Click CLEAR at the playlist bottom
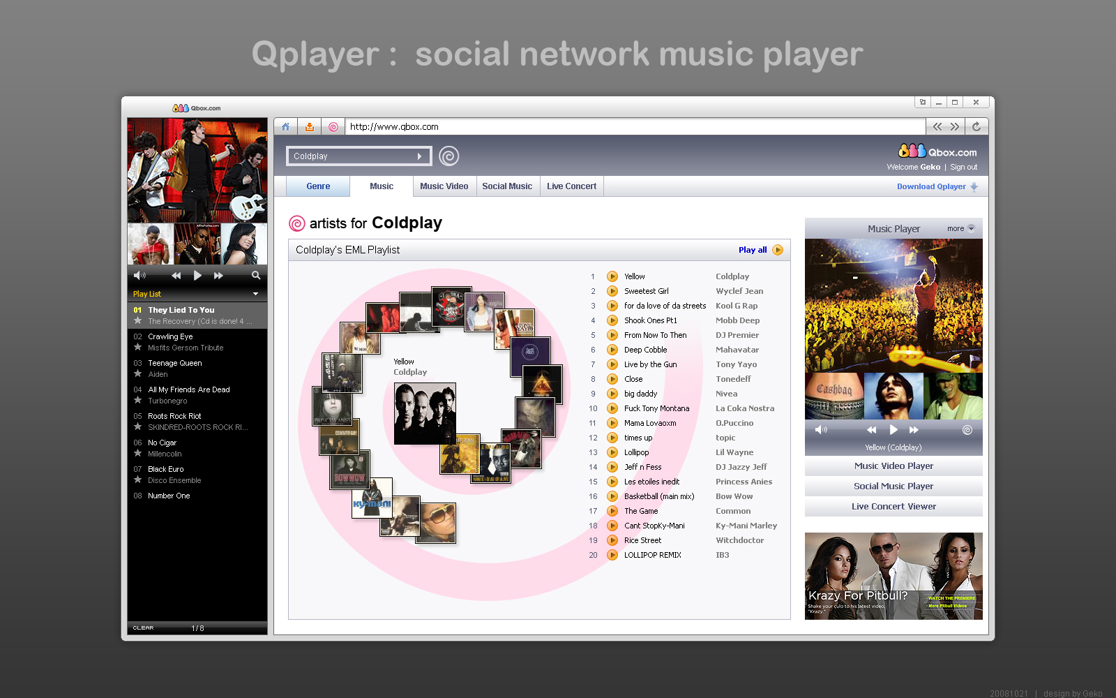Image resolution: width=1116 pixels, height=698 pixels. [143, 628]
